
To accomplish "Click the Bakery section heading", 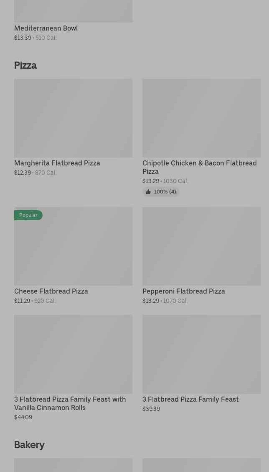I will click(x=29, y=445).
